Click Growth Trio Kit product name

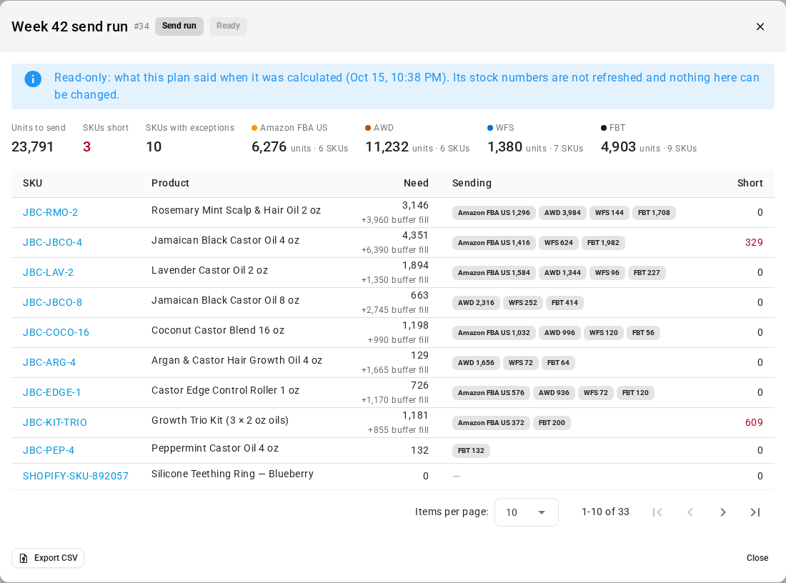219,421
